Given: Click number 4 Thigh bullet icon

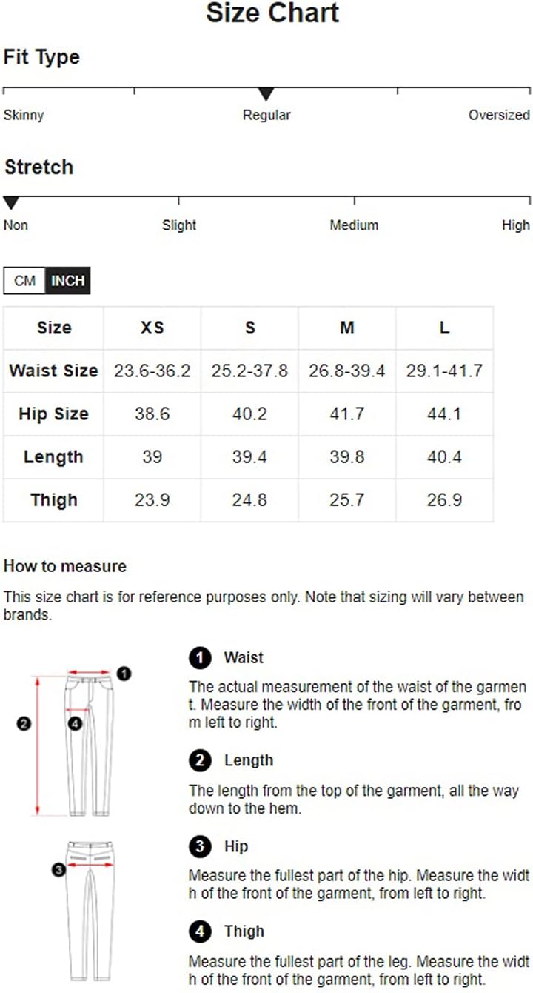Looking at the screenshot, I should click(200, 931).
